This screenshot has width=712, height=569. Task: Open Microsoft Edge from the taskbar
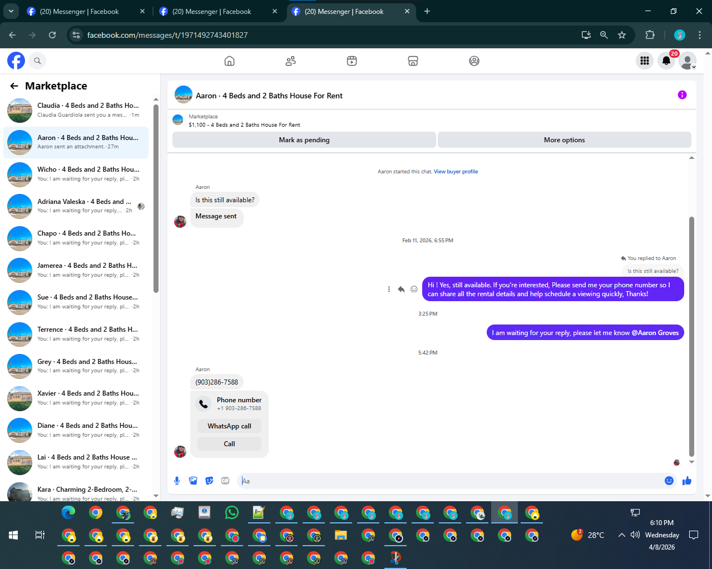68,512
